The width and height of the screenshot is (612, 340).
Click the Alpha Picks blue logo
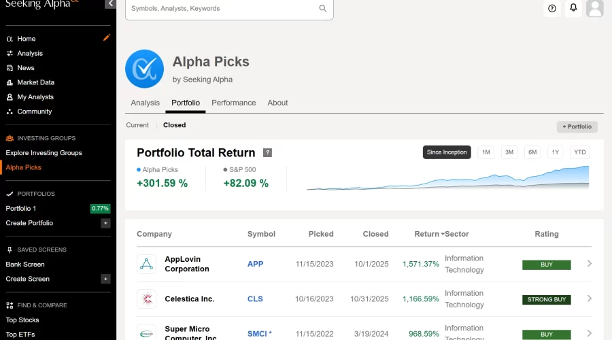point(144,69)
